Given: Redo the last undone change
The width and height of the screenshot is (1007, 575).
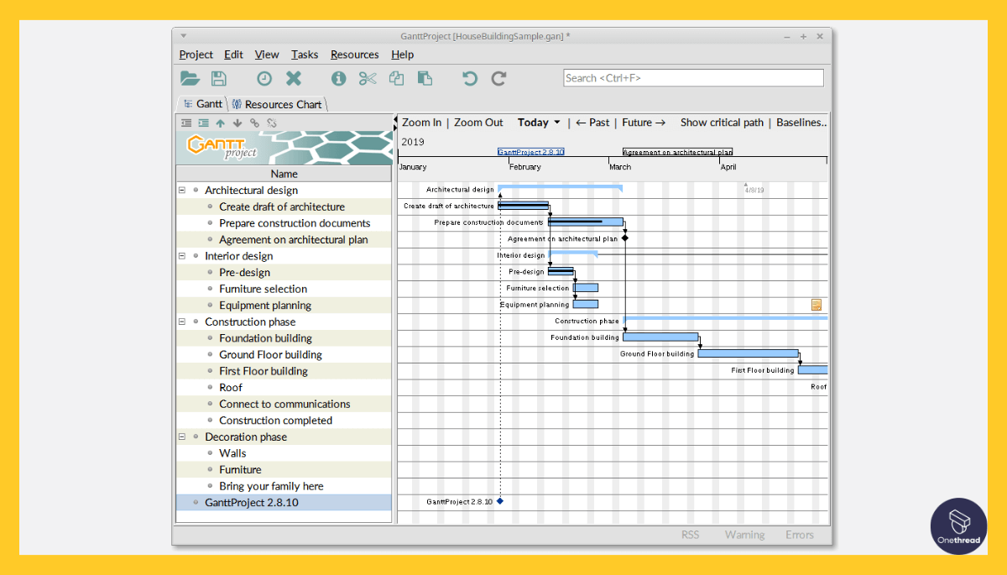Looking at the screenshot, I should click(x=498, y=77).
